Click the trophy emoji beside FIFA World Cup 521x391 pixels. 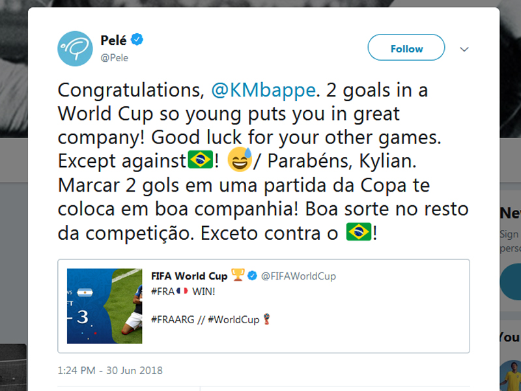click(238, 276)
